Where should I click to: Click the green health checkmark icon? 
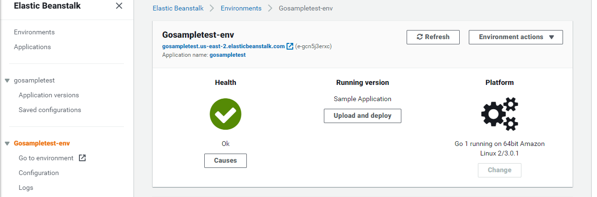pyautogui.click(x=225, y=114)
